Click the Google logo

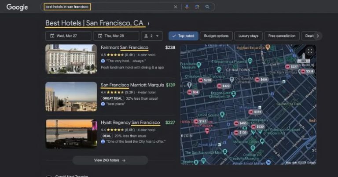tap(17, 7)
